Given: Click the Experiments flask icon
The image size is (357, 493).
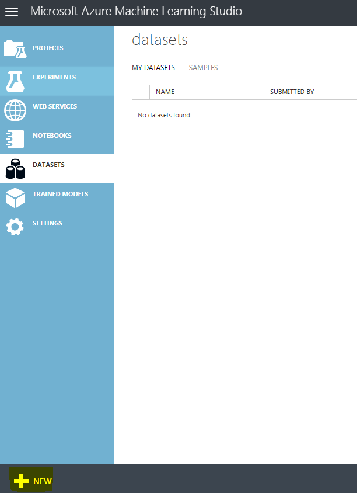Looking at the screenshot, I should 15,81.
